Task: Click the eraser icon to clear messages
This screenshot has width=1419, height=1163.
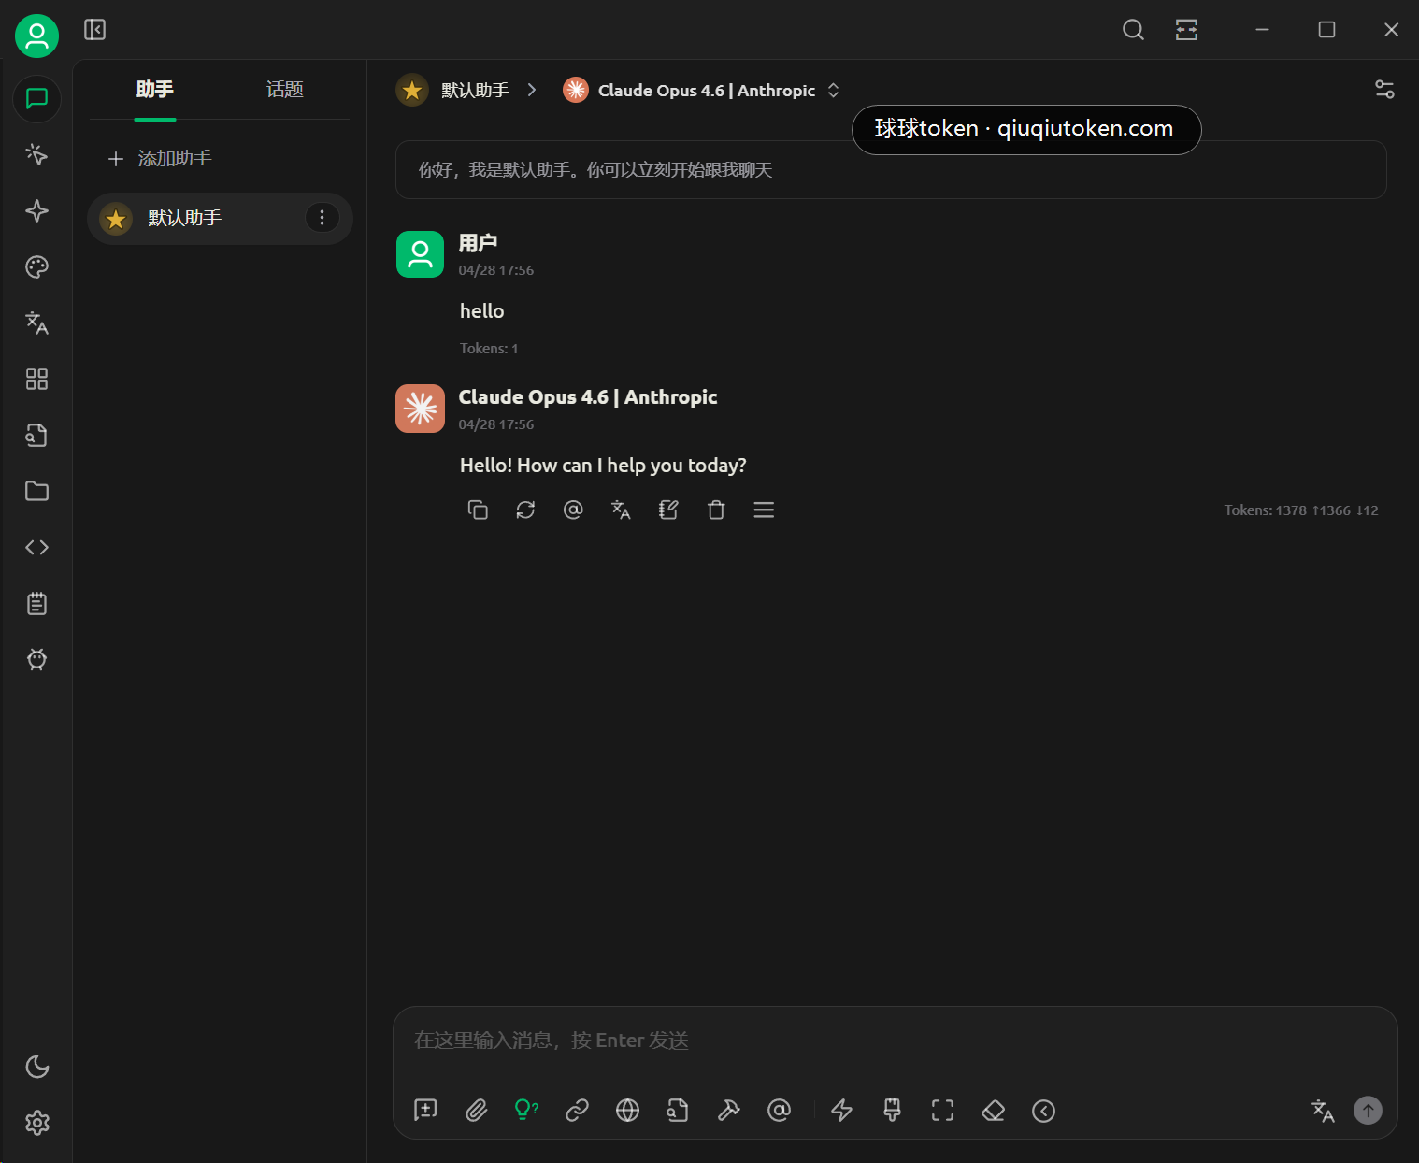Action: pos(993,1110)
